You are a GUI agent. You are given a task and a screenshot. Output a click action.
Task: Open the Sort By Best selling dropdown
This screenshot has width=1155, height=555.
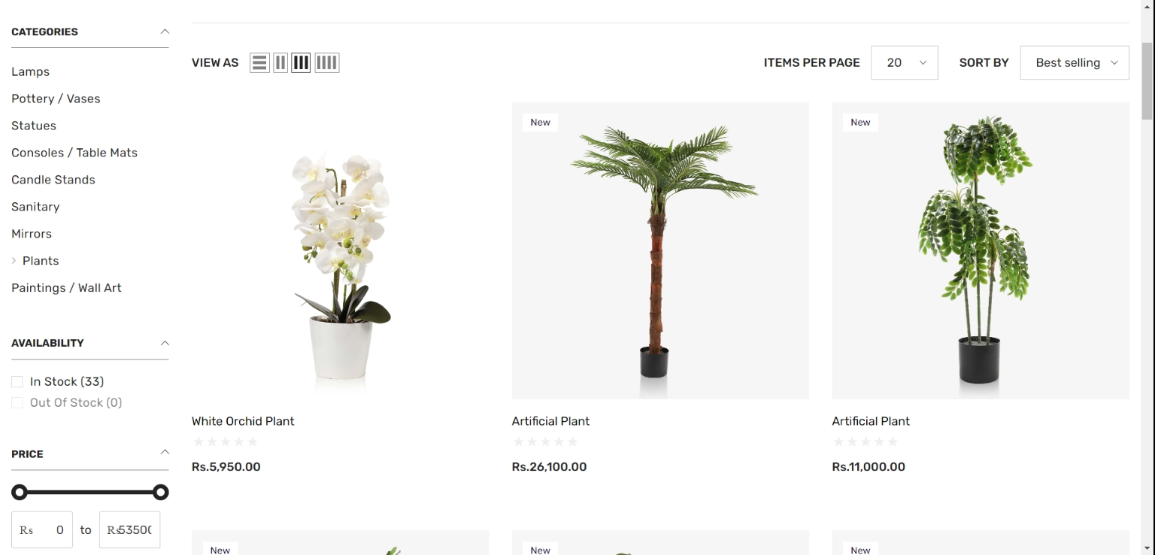pos(1074,63)
